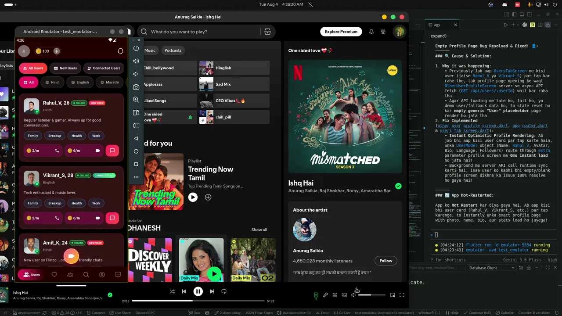Select the Connected Users tab
This screenshot has width=562, height=316.
click(x=104, y=68)
